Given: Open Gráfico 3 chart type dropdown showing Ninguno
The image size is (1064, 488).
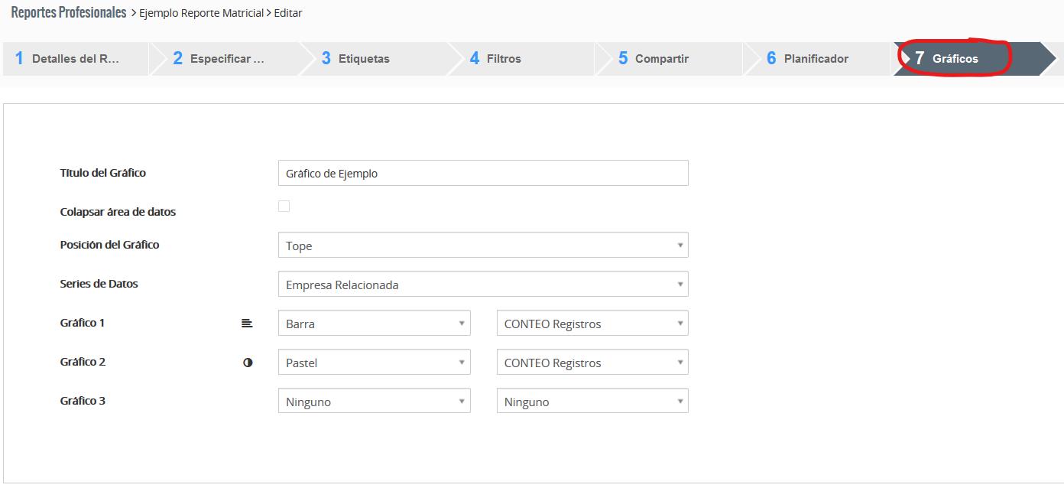Looking at the screenshot, I should click(374, 402).
